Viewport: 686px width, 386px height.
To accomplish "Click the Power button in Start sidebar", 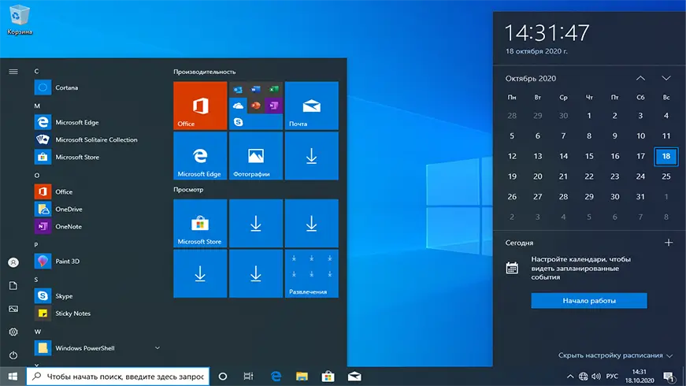I will click(13, 355).
